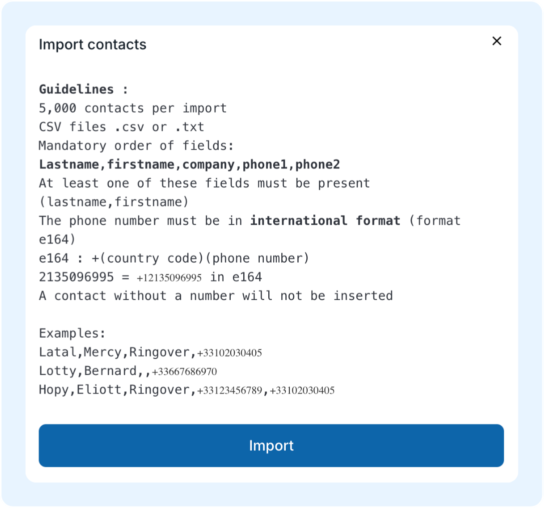This screenshot has width=544, height=508.
Task: Click the bold international format text
Action: pyautogui.click(x=325, y=220)
